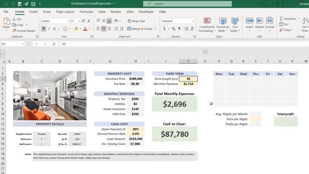Click the Top Align icon
309x174 pixels.
pos(98,20)
